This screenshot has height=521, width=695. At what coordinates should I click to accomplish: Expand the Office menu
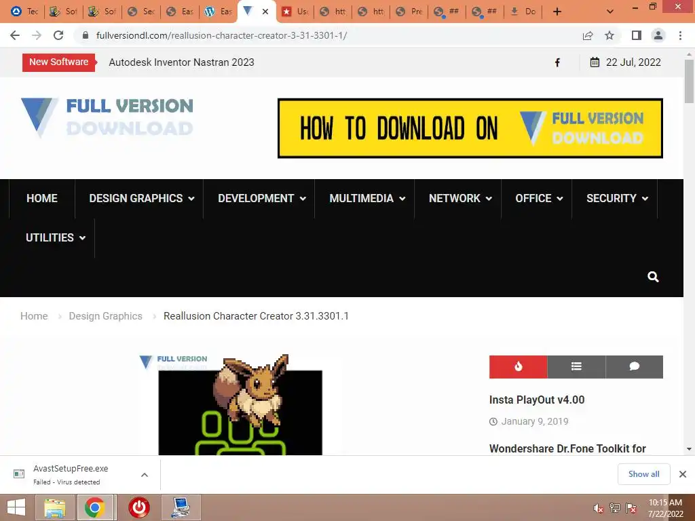pyautogui.click(x=539, y=198)
